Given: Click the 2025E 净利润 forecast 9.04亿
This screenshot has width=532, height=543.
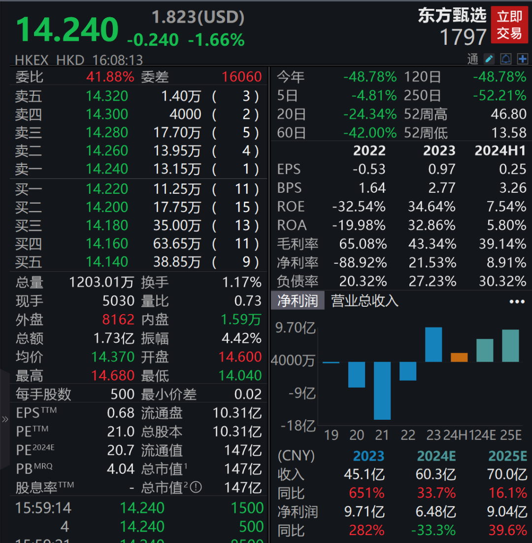Looking at the screenshot, I should pyautogui.click(x=507, y=512).
